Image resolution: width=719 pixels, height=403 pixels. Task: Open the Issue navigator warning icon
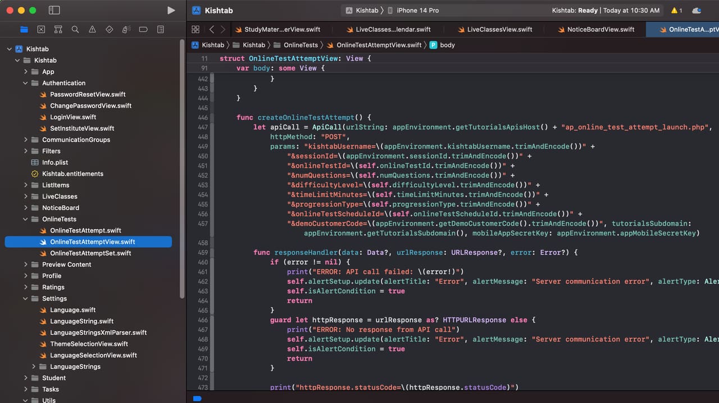coord(92,29)
